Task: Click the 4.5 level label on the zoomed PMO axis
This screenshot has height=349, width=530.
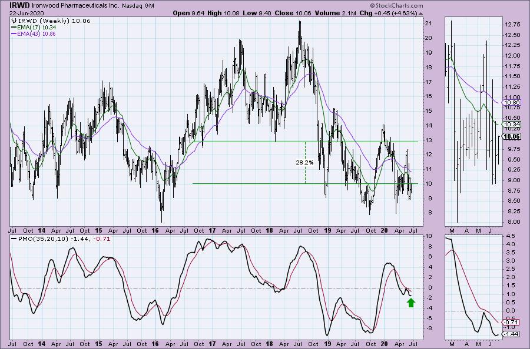Action: [511, 236]
